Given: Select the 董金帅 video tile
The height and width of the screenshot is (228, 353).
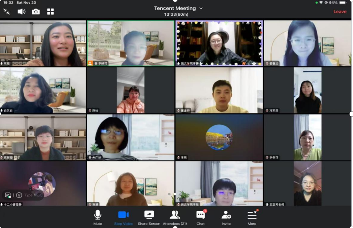Looking at the screenshot, I should 219,91.
